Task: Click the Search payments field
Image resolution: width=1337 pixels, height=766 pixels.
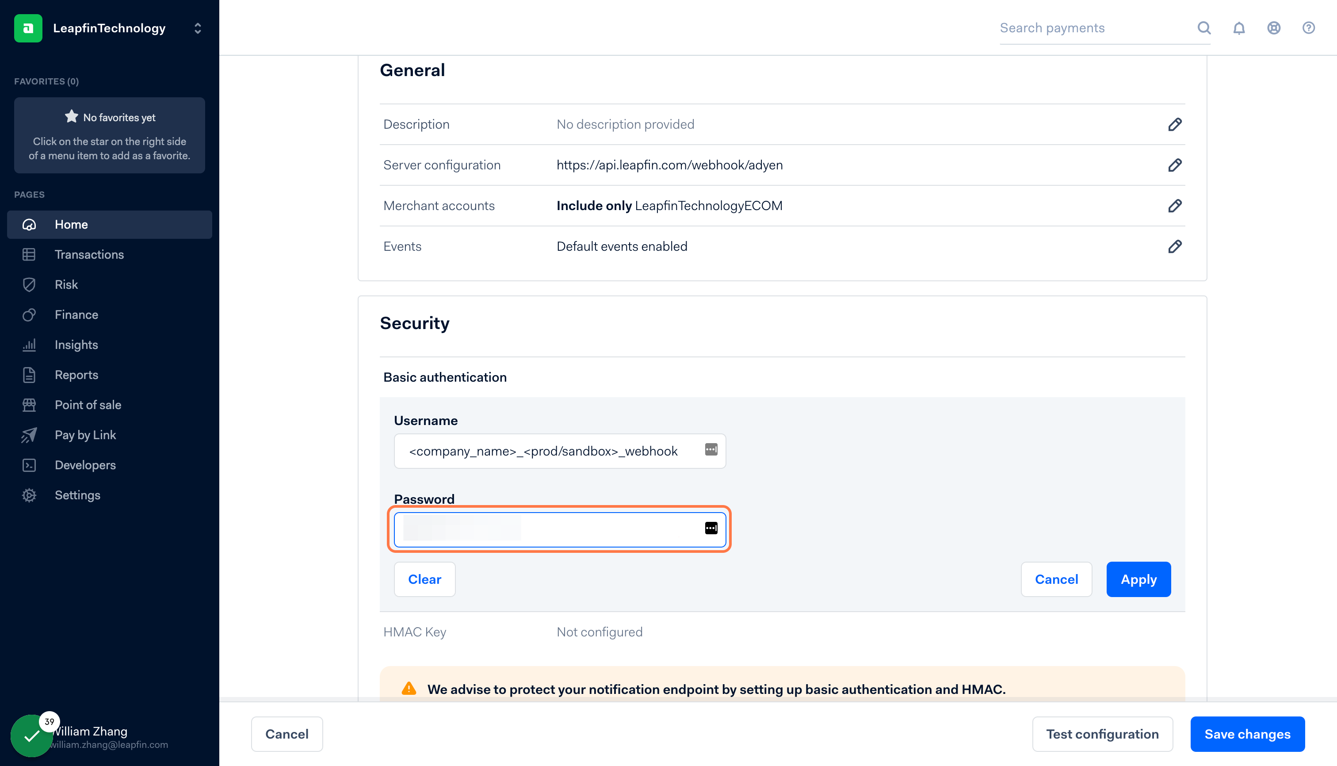Action: point(1094,28)
